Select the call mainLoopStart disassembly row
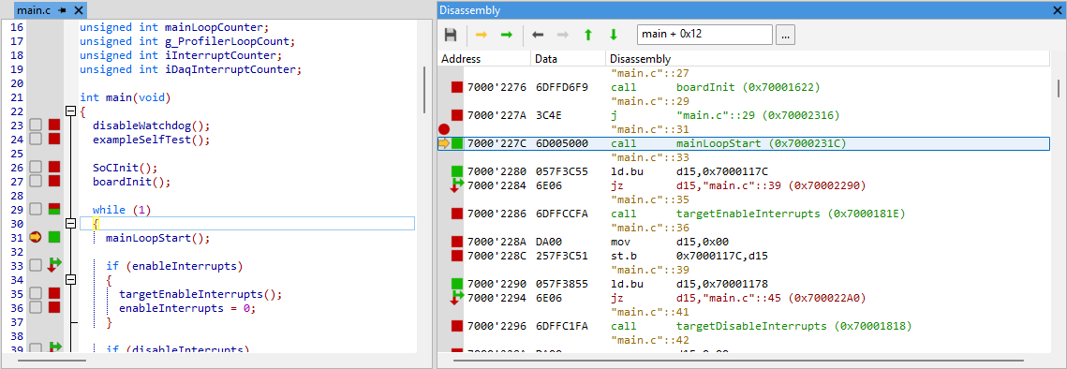The width and height of the screenshot is (1067, 369). tap(743, 143)
